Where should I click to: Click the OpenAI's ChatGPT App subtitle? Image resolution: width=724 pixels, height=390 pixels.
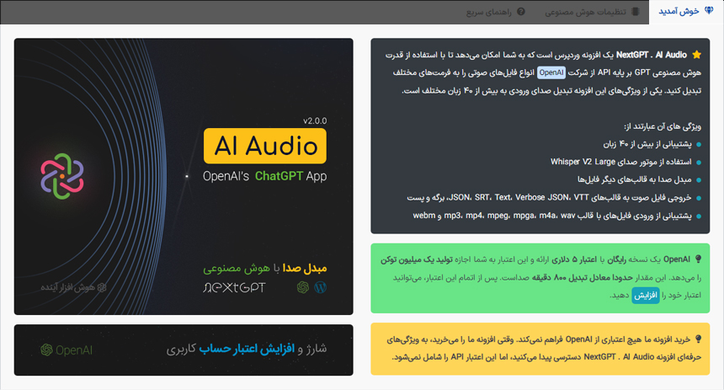[x=264, y=176]
